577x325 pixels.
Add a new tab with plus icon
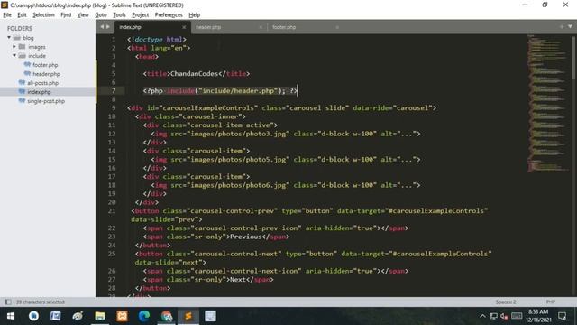pyautogui.click(x=562, y=26)
